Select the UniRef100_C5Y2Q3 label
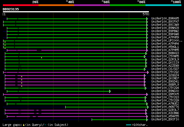 pyautogui.click(x=165, y=97)
